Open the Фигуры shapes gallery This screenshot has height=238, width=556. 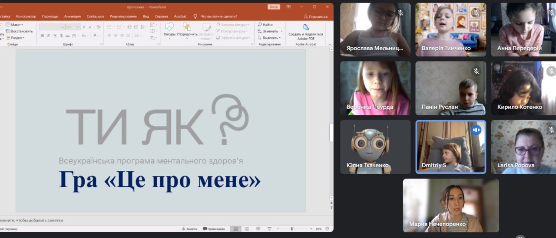tap(169, 29)
